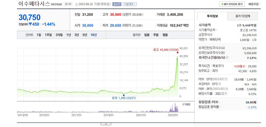This screenshot has width=266, height=127.
Task: Show the 주봉 candlestick chart
Action: point(156,35)
